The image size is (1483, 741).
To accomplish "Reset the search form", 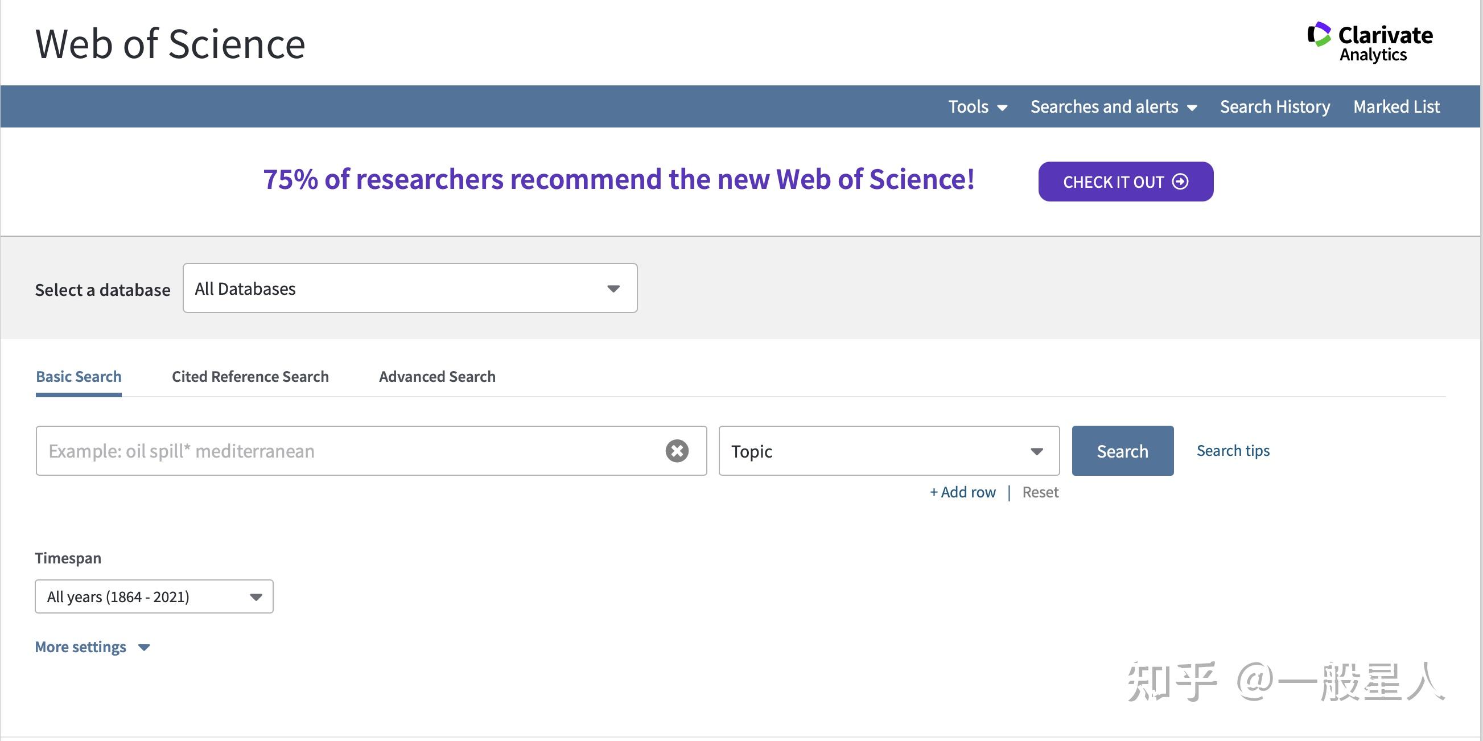I will coord(1040,492).
